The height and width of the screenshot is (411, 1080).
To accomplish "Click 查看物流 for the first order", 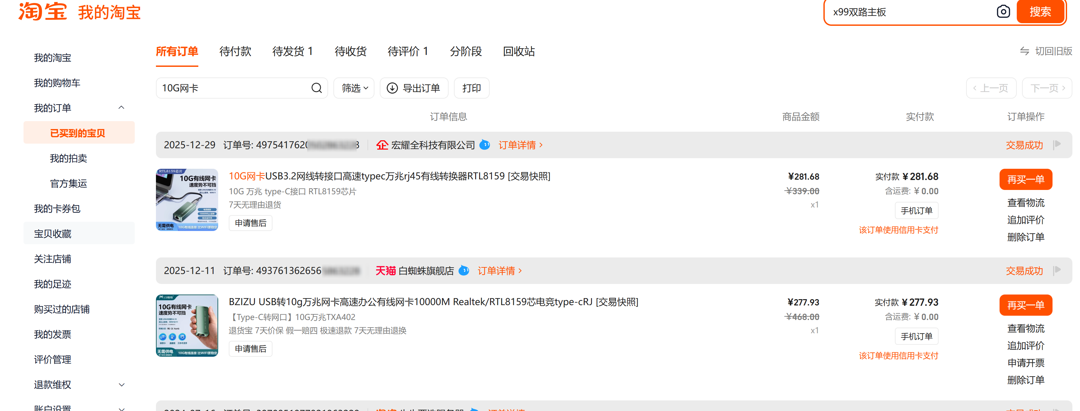I will (x=1026, y=203).
